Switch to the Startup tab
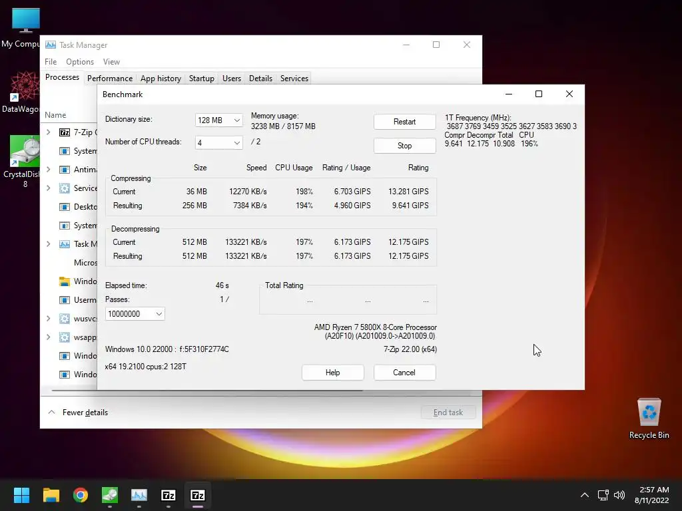Image resolution: width=682 pixels, height=511 pixels. click(201, 79)
